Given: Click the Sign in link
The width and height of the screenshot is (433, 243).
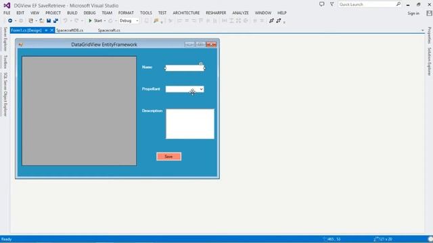Looking at the screenshot, I should click(413, 13).
